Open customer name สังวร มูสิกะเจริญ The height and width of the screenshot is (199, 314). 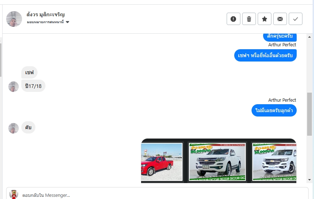pyautogui.click(x=45, y=15)
